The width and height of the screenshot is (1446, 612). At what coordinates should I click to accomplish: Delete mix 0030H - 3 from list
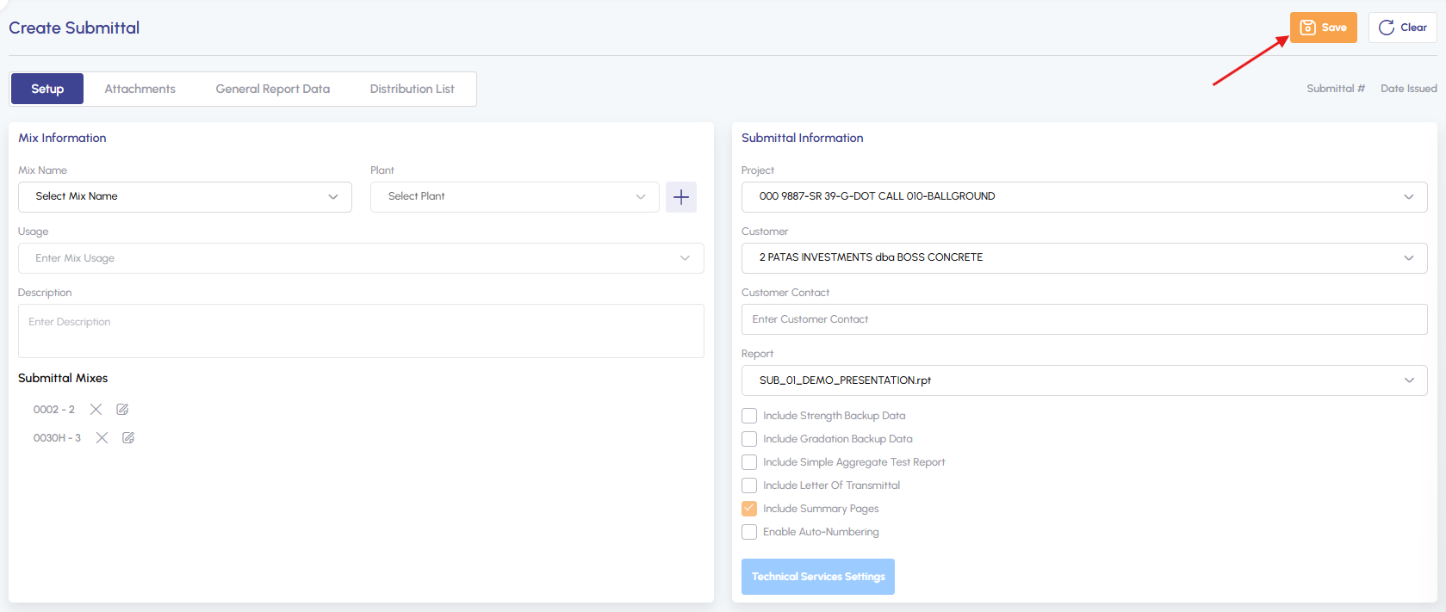tap(102, 438)
